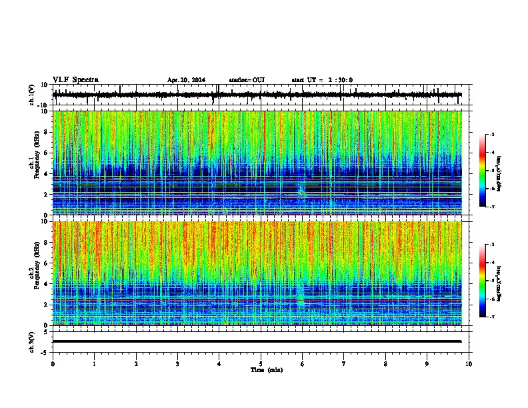Click the "-10" tick on ch.1(V) axis
528x408 pixels.
(x=43, y=105)
